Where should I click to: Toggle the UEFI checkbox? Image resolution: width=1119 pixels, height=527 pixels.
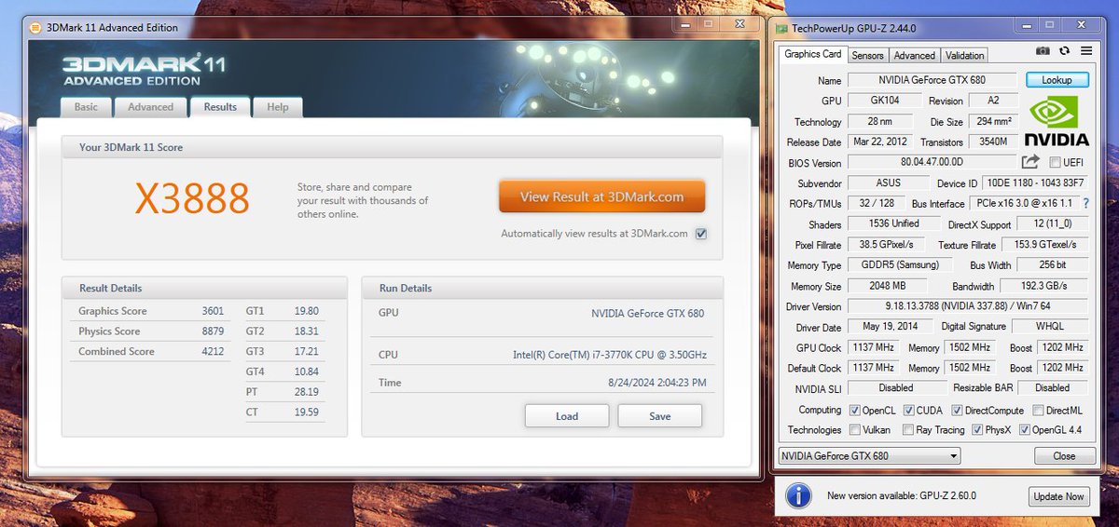[1054, 163]
